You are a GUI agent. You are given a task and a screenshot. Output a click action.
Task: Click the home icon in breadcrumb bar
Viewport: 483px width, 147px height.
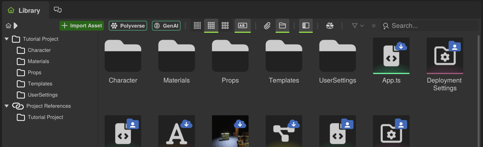tap(9, 26)
